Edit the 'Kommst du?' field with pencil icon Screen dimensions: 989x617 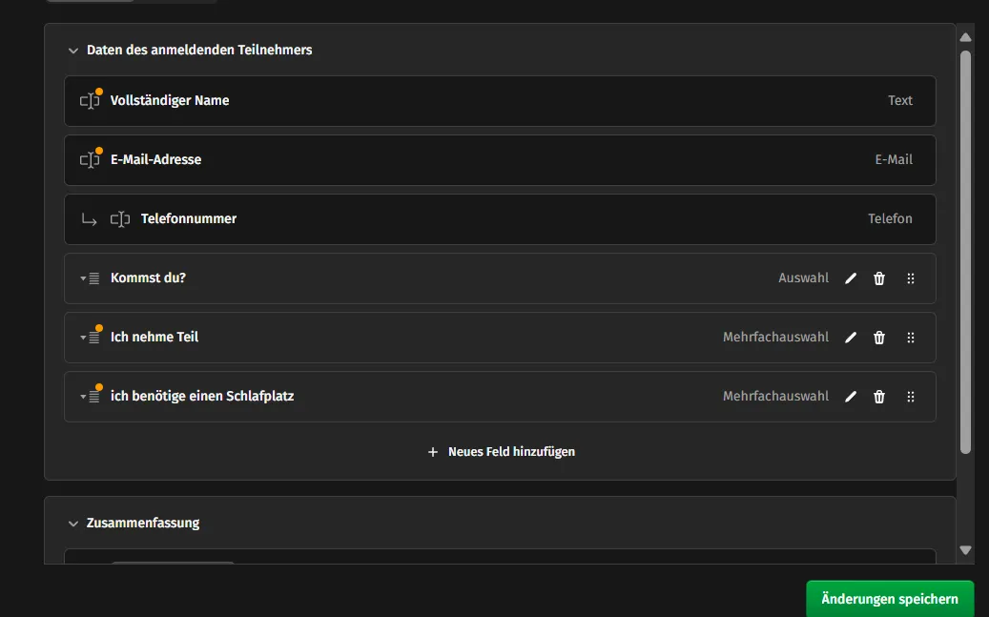click(x=851, y=278)
